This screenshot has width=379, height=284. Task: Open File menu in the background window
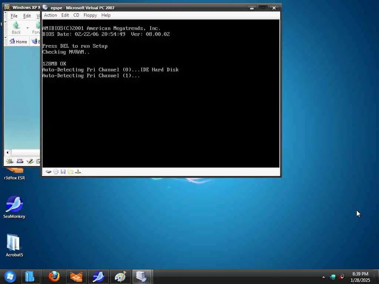tap(14, 16)
